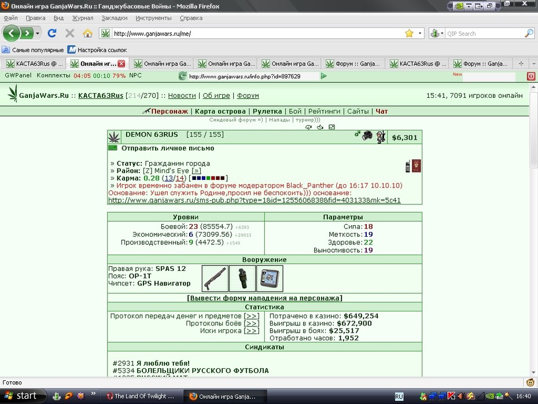This screenshot has height=404, width=538.
Task: Click Вывести форму нападения на персонажа
Action: (264, 298)
